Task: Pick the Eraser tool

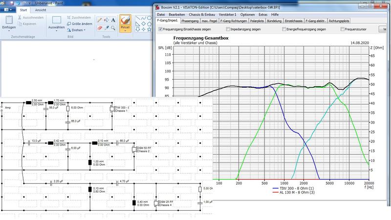Action: click(x=100, y=28)
